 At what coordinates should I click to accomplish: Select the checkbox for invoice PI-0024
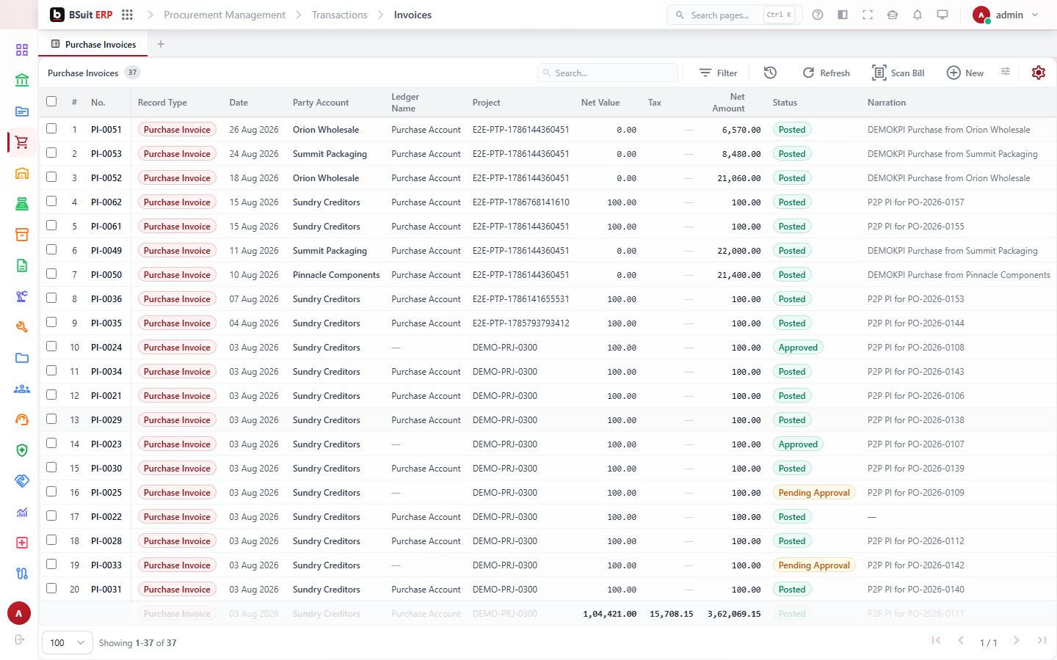tap(51, 346)
